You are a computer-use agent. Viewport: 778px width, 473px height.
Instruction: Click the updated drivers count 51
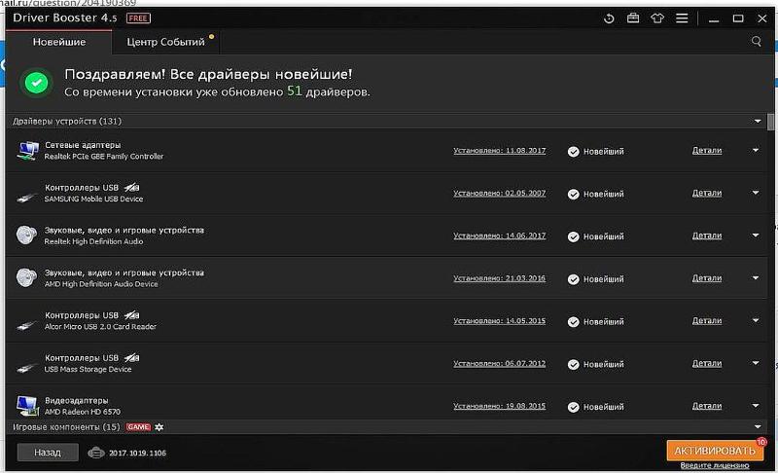coord(295,91)
